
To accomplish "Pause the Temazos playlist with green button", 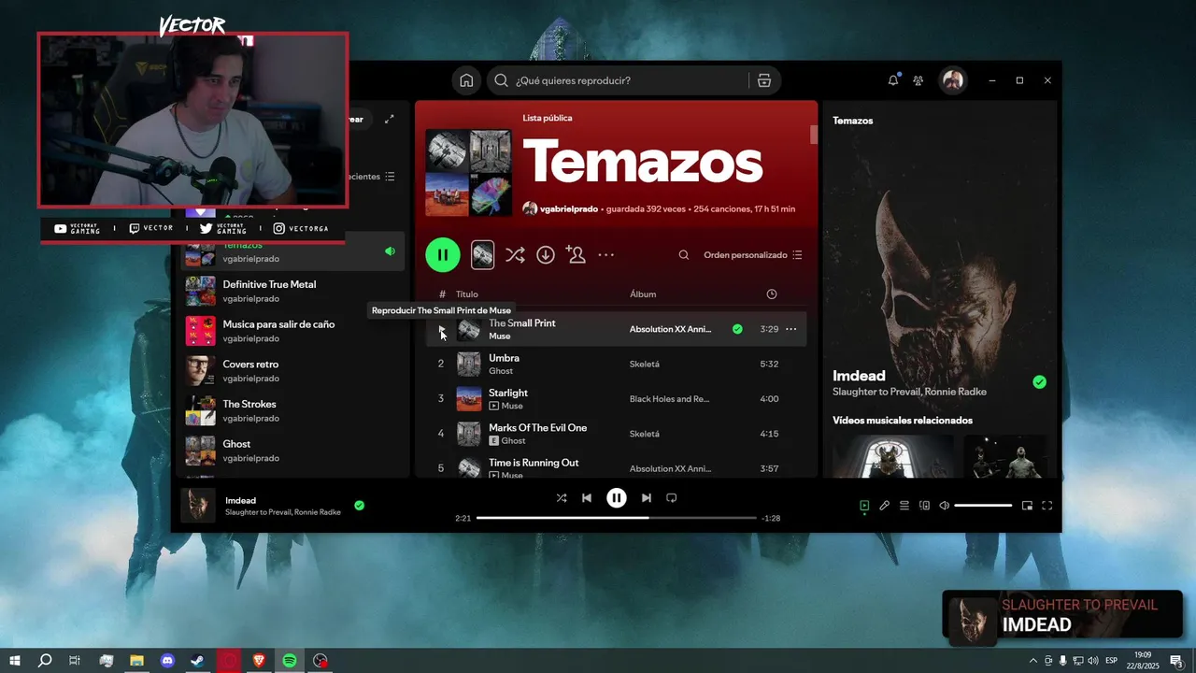I will point(443,254).
